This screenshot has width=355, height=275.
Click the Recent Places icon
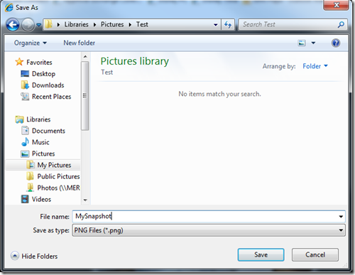point(25,97)
